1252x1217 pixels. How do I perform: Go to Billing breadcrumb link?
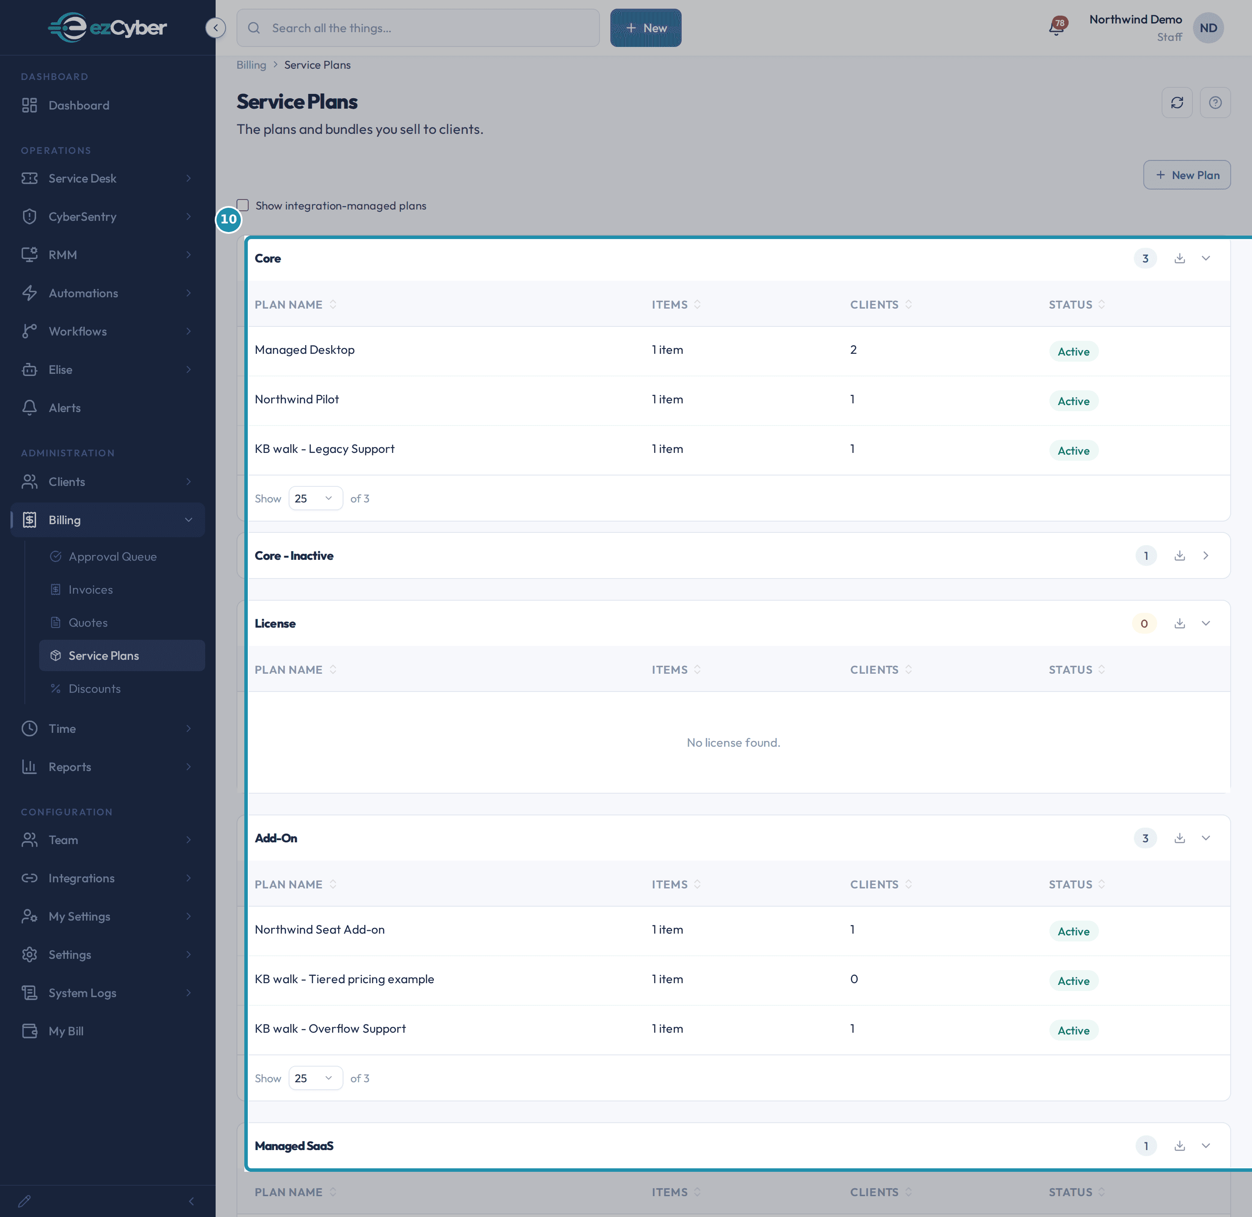coord(251,65)
